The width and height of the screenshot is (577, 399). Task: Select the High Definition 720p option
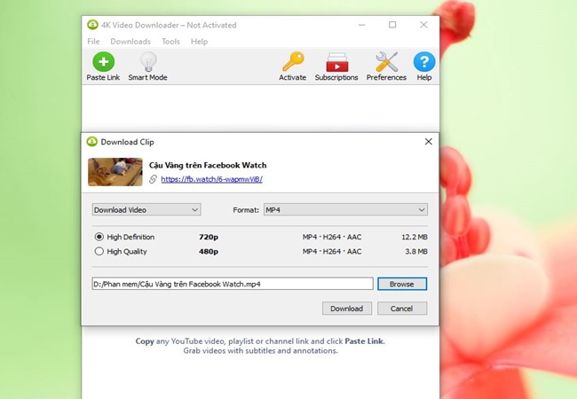(99, 237)
